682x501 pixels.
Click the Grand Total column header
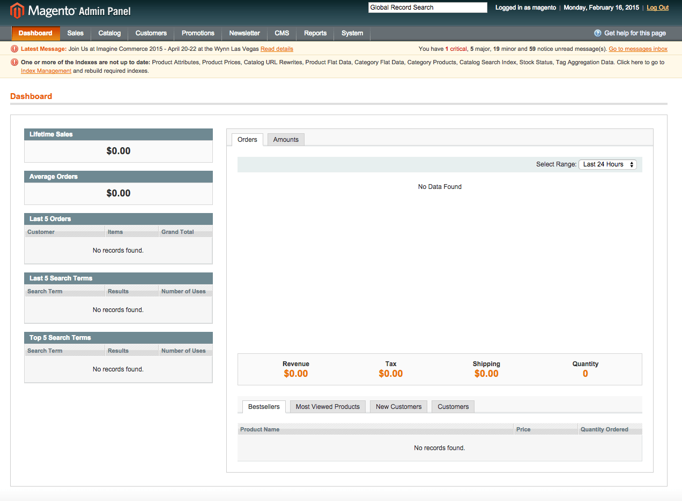pyautogui.click(x=186, y=232)
